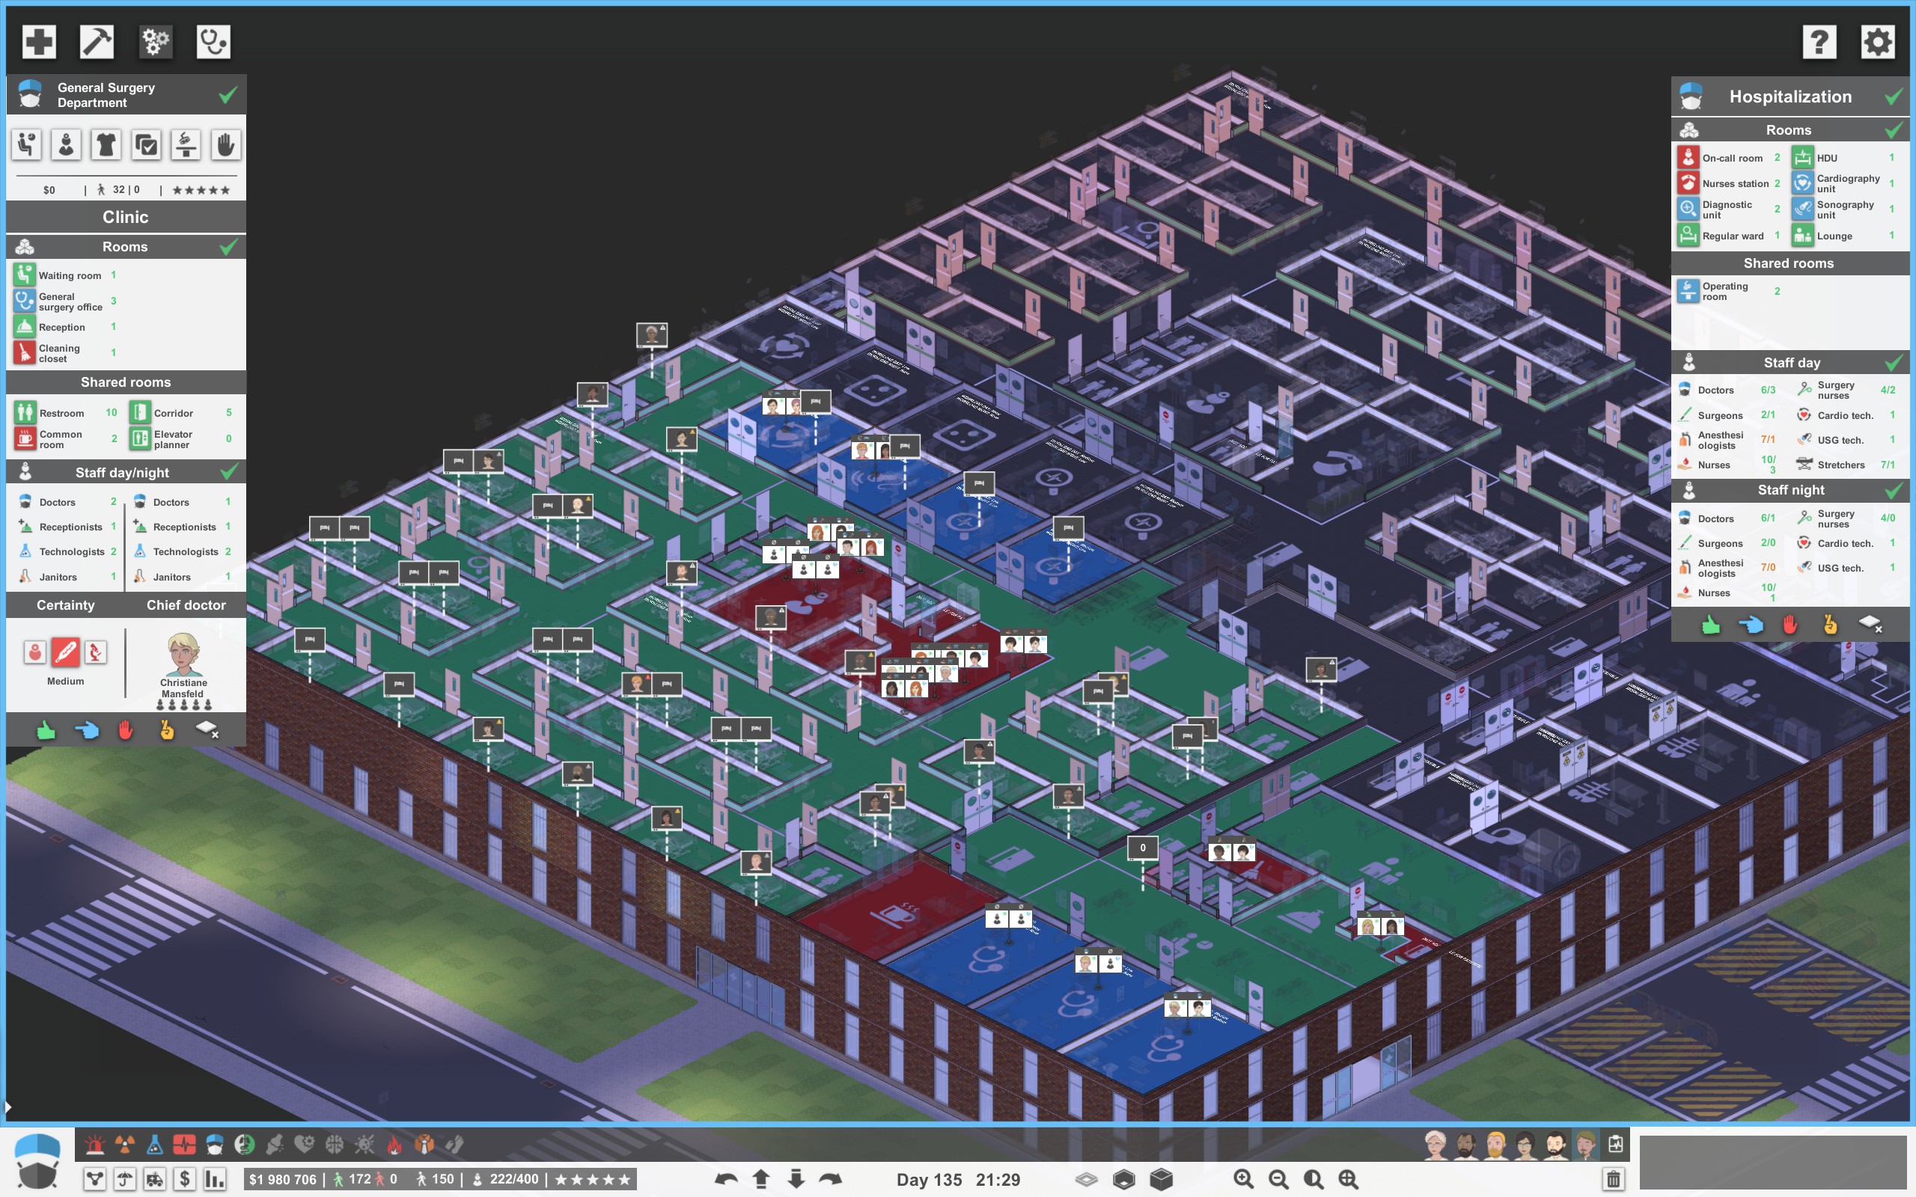
Task: Toggle the Staff night checkmark
Action: (x=1893, y=490)
